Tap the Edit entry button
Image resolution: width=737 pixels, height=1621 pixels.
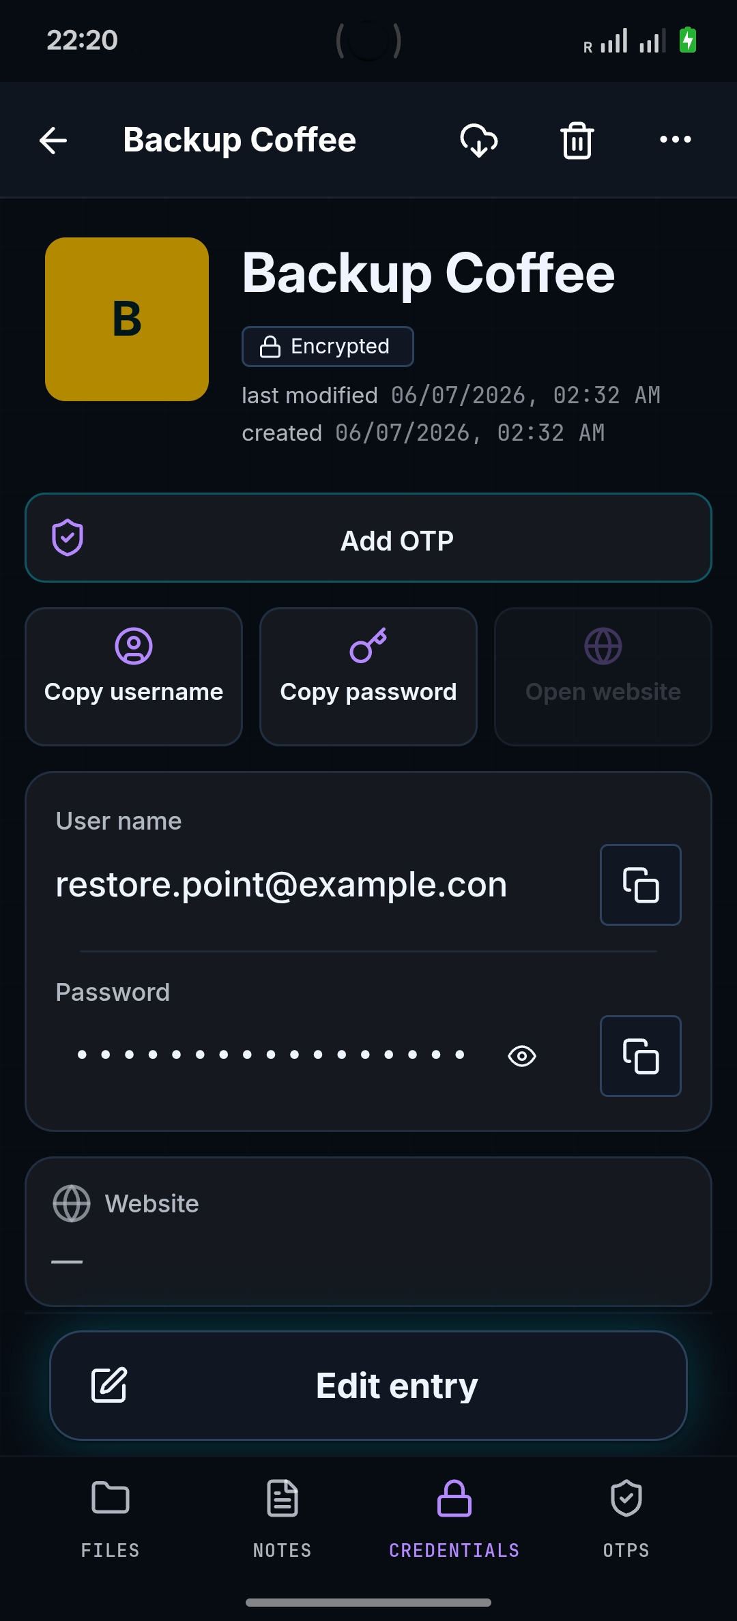tap(369, 1386)
